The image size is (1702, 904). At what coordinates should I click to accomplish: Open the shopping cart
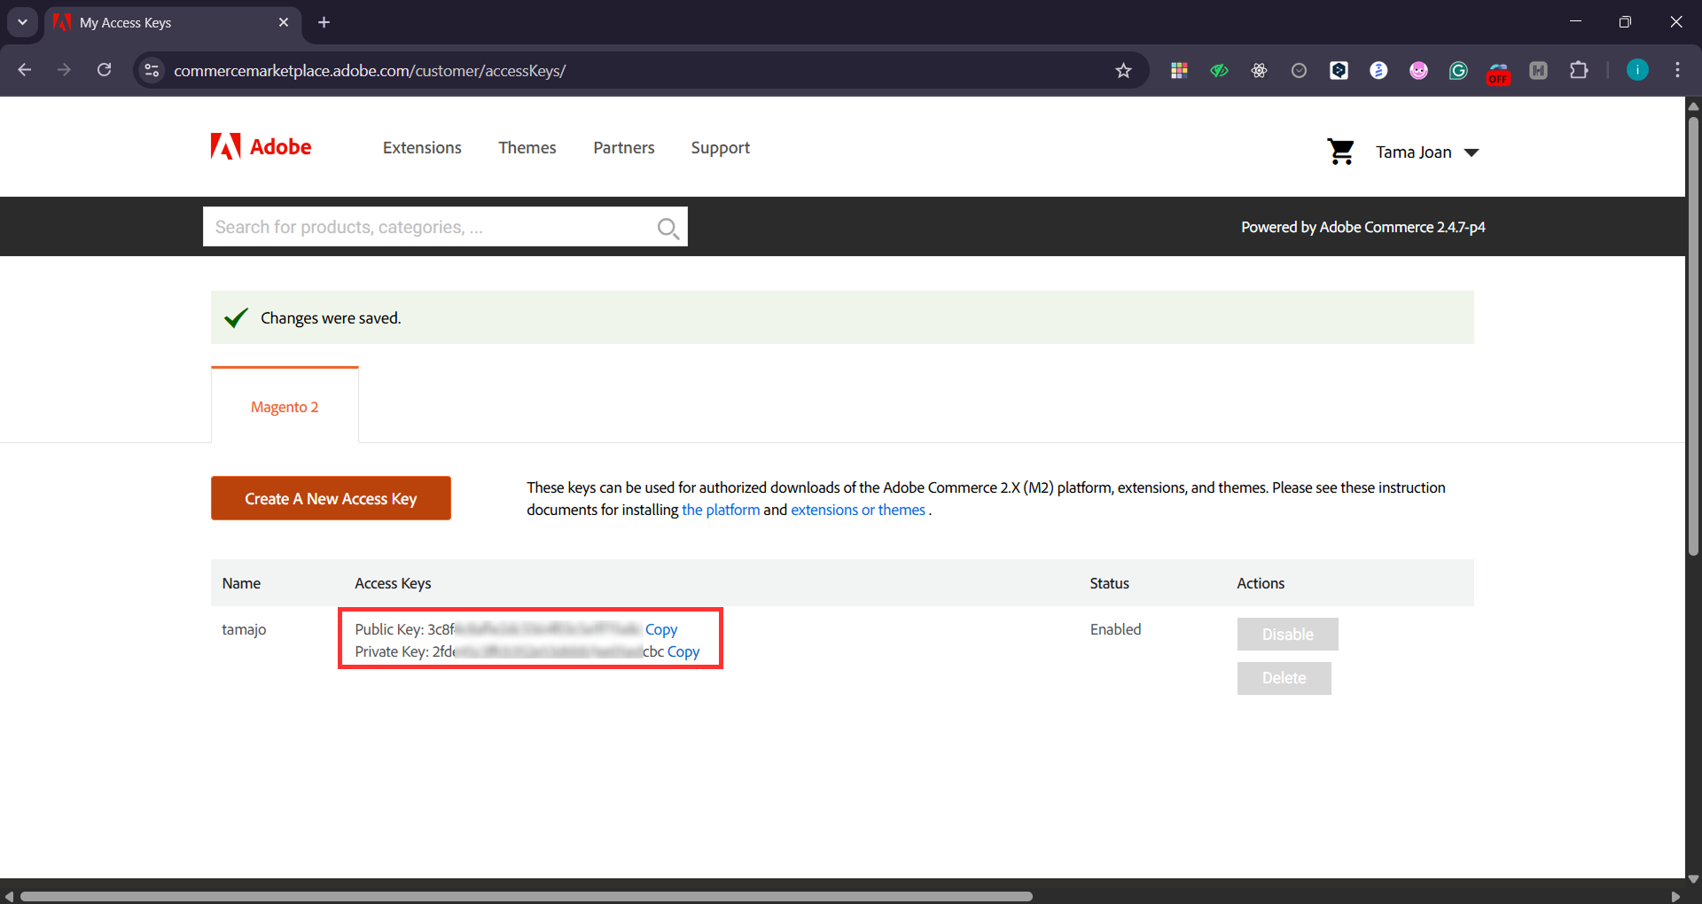click(x=1340, y=152)
